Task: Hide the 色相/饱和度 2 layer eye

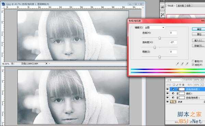Action: [x=167, y=89]
